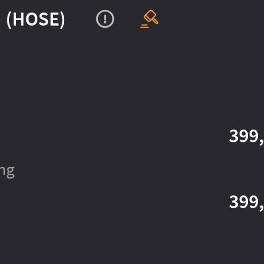Image resolution: width=264 pixels, height=264 pixels.
Task: Open auction details with the gavel icon
Action: tap(150, 19)
